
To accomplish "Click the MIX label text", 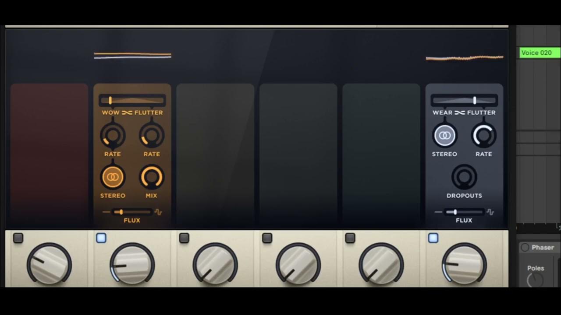I will coord(152,196).
